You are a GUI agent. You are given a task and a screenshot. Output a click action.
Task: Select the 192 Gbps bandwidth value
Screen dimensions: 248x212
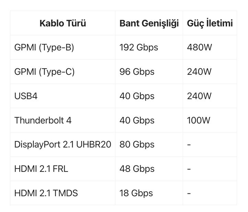(139, 47)
